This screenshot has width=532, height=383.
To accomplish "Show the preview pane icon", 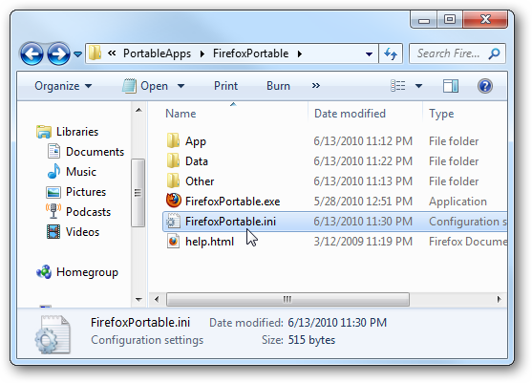I will pyautogui.click(x=451, y=86).
